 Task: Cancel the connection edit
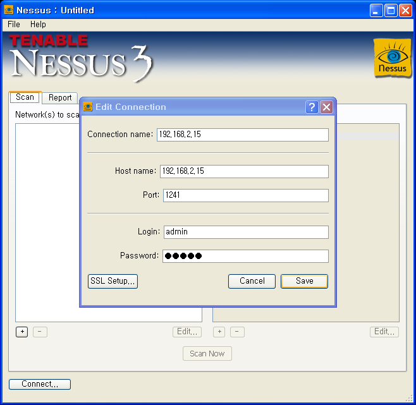coord(252,281)
